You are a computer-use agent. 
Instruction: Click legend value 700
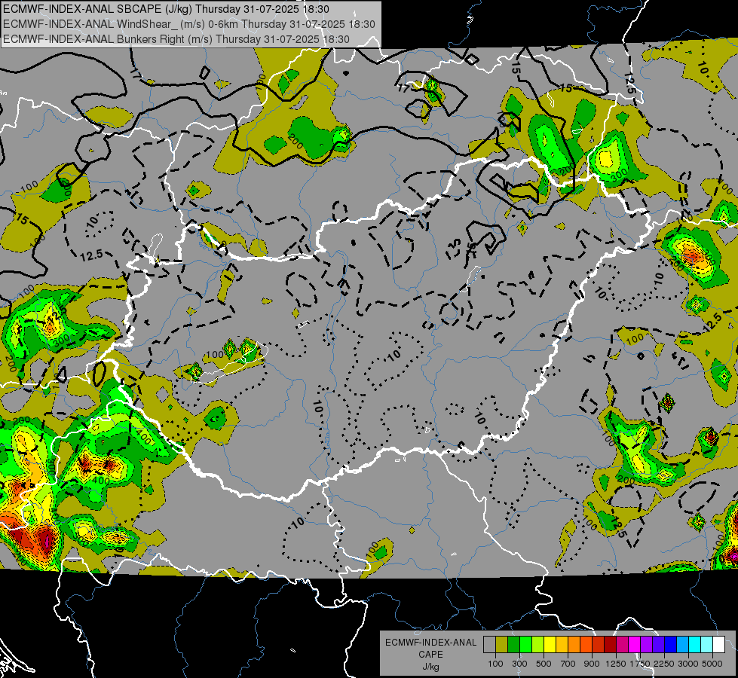coord(568,664)
